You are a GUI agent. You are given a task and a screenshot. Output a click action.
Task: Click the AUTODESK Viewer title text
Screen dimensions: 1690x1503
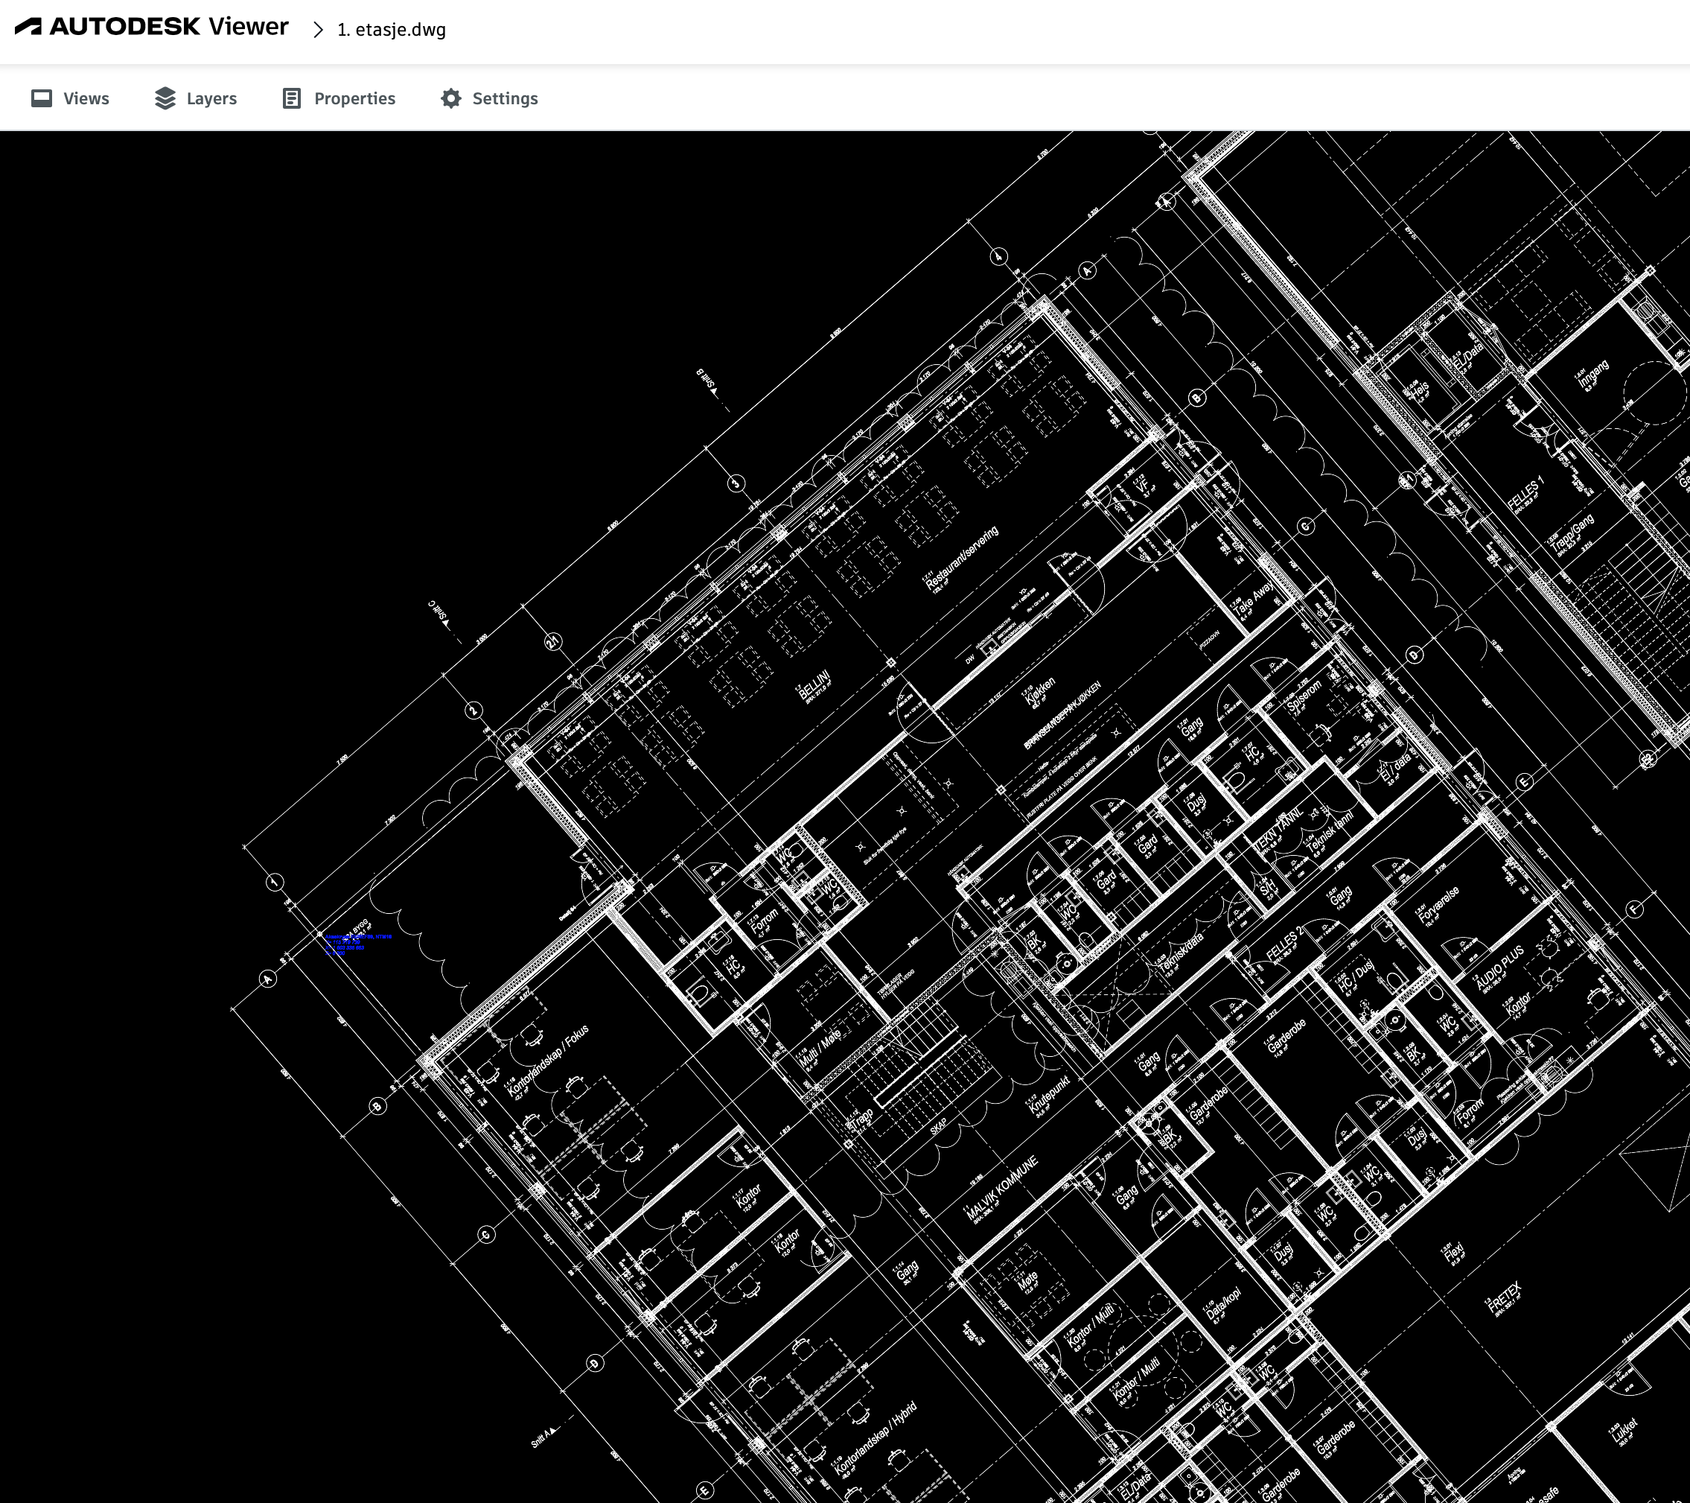(x=169, y=27)
